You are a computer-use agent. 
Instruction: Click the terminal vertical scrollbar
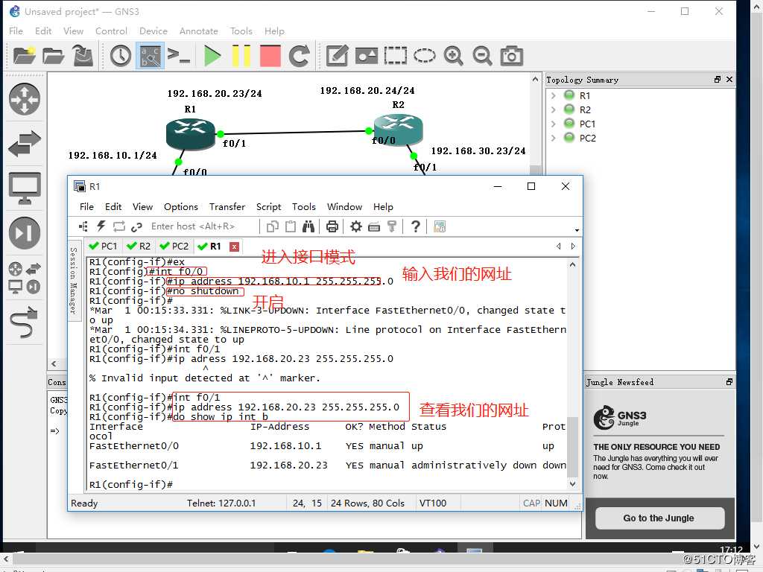point(572,447)
